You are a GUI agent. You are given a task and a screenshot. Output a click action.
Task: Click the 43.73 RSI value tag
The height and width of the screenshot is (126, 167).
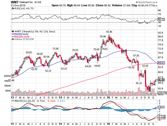[161, 19]
